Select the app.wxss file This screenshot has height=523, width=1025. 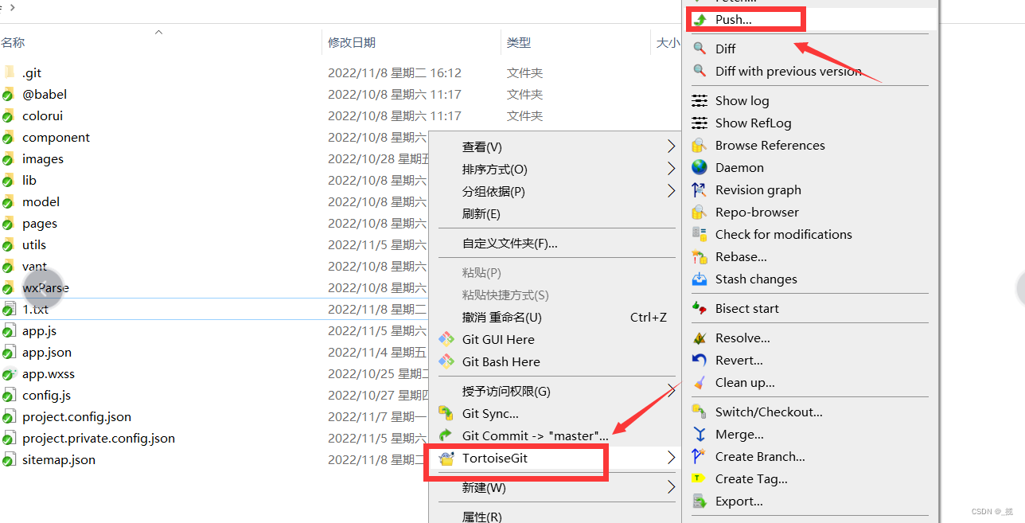(49, 373)
